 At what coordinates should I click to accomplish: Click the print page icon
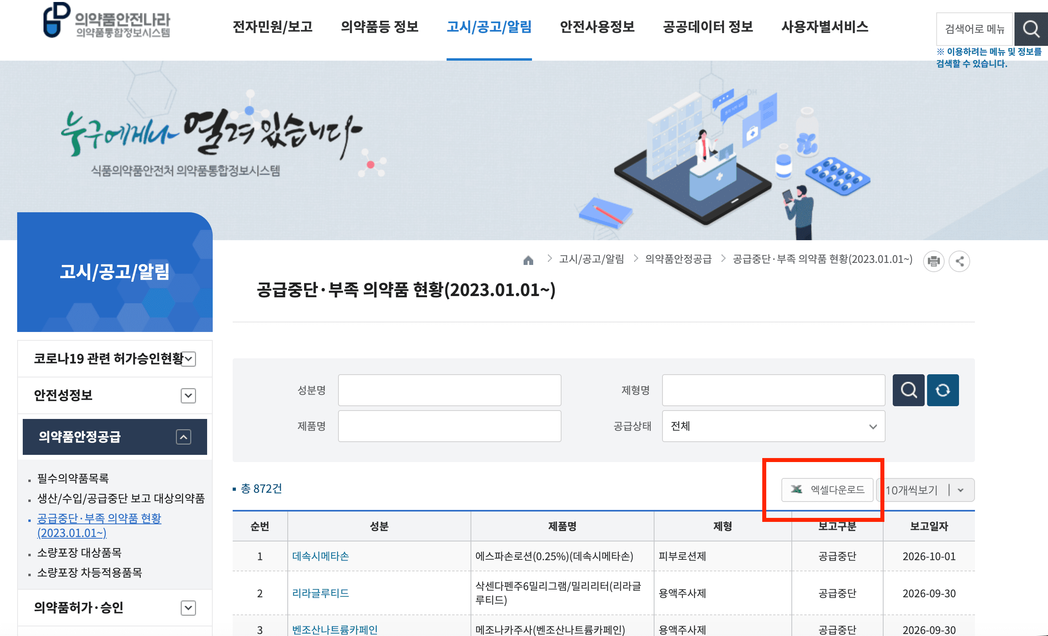pyautogui.click(x=933, y=261)
